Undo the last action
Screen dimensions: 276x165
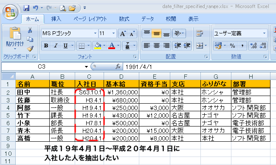pos(36,8)
